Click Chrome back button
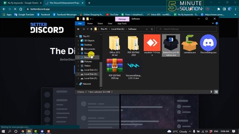Image resolution: width=239 pixels, height=134 pixels. [x=4, y=9]
